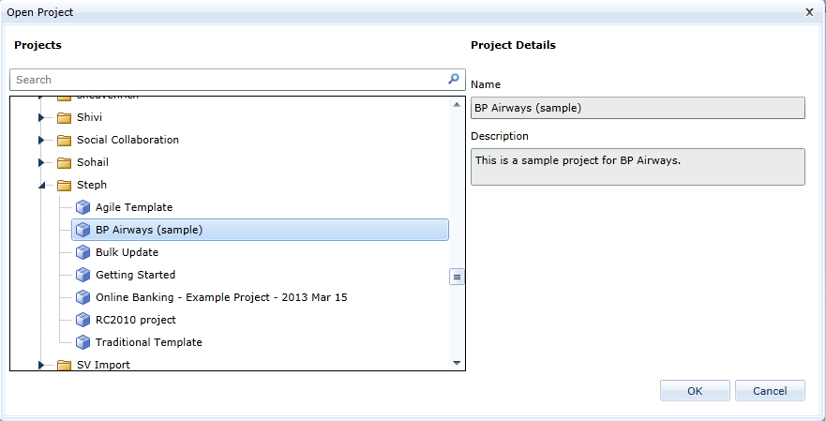Cancel the Open Project dialog

pos(769,391)
